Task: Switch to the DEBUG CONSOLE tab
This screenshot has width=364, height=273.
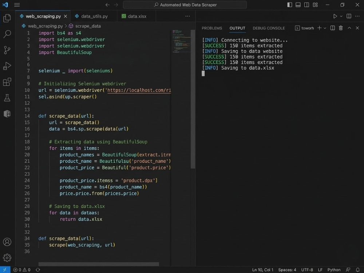Action: (x=269, y=28)
